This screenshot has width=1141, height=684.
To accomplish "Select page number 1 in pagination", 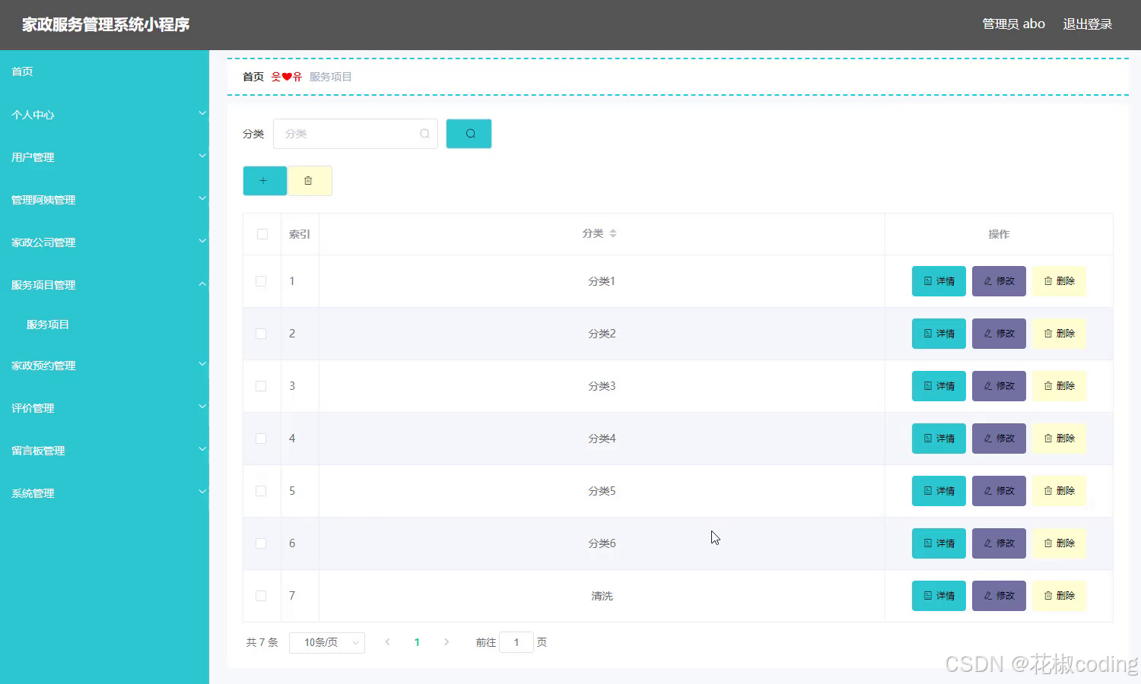I will coord(417,642).
